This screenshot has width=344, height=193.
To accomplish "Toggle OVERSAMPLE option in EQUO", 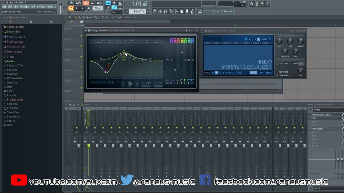I will pos(277,75).
